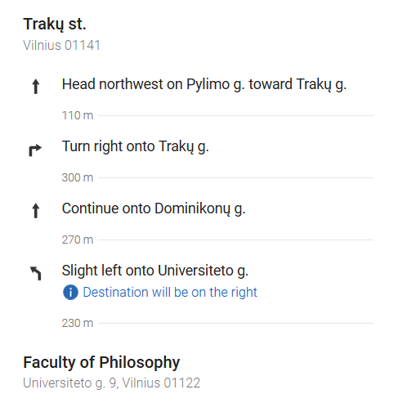Image resolution: width=394 pixels, height=412 pixels.
Task: Click Destination will be on the right note
Action: pos(170,293)
